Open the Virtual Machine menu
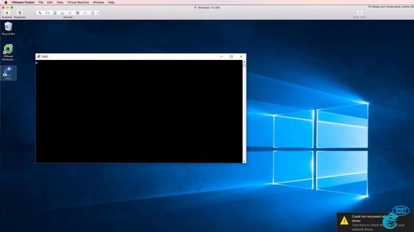 pyautogui.click(x=78, y=3)
